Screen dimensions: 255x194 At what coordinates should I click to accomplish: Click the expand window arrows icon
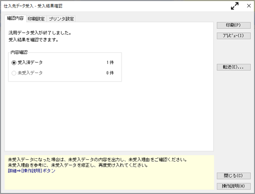point(235,6)
